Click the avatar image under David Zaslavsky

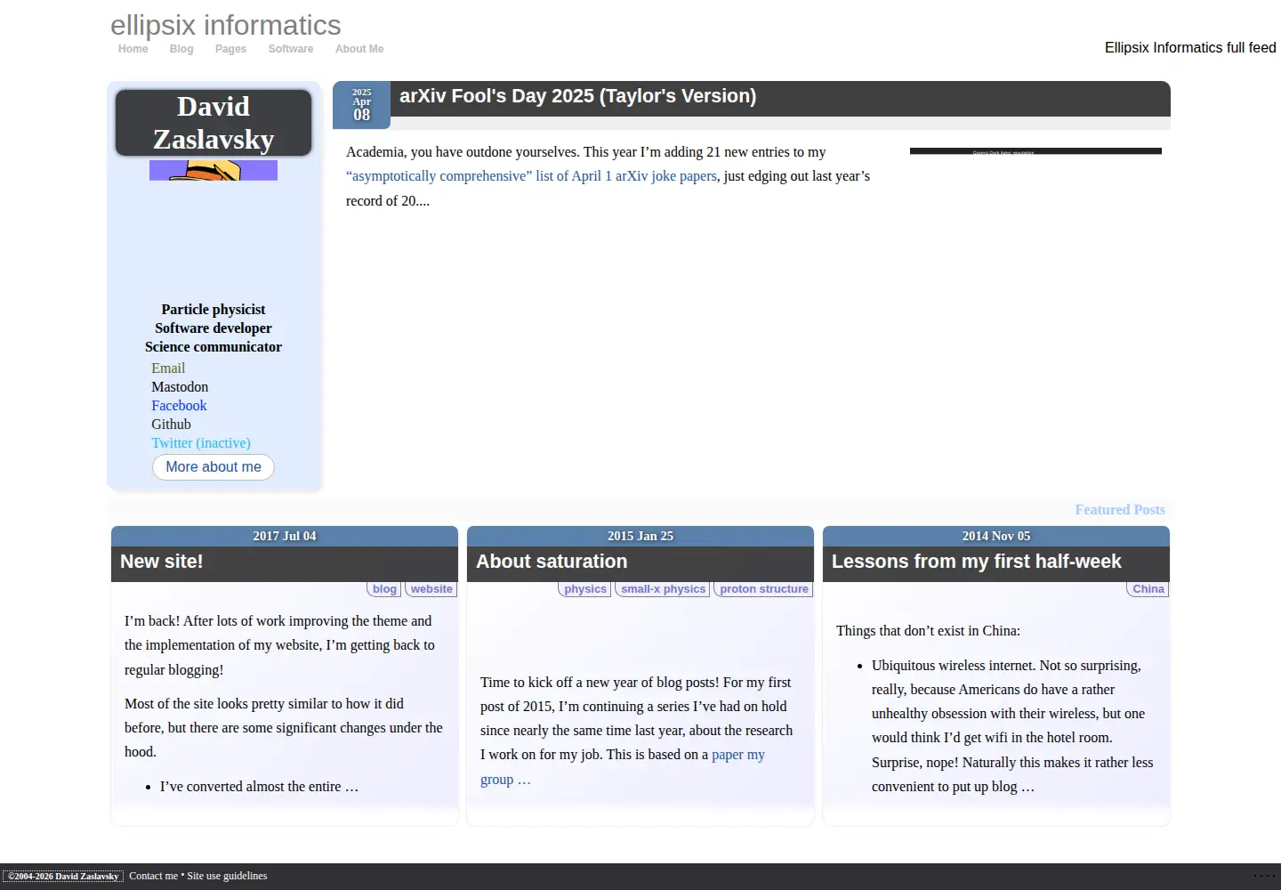213,170
